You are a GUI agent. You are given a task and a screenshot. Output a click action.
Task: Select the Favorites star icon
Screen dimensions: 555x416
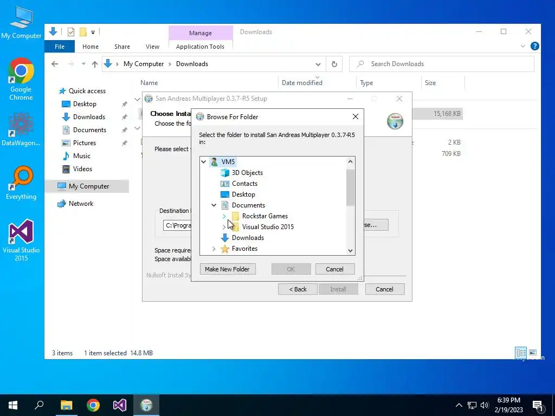[x=225, y=249]
